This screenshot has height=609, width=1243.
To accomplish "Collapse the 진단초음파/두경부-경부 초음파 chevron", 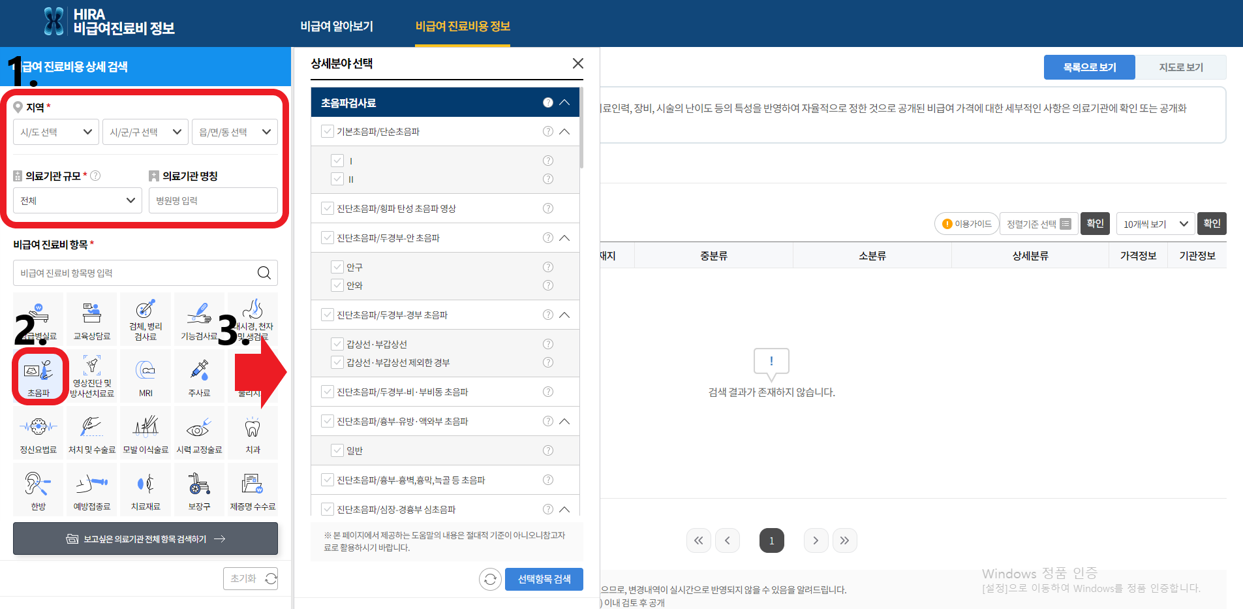I will pyautogui.click(x=565, y=315).
